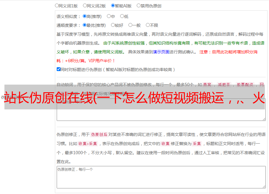The image size is (269, 194).
Task: Set 通顺度要求 to 较好
Action: (x=113, y=25)
